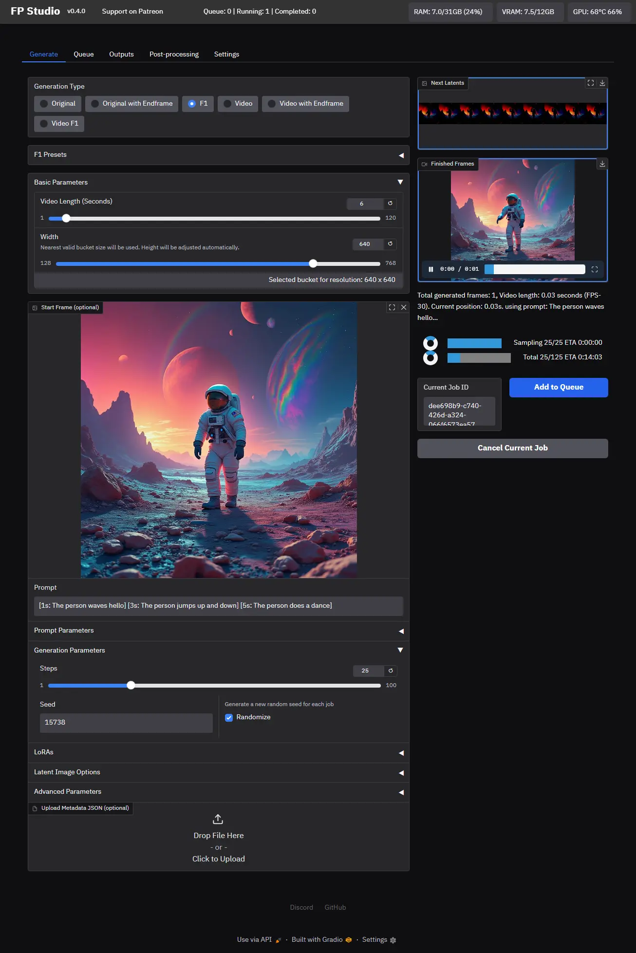Switch to the Post-processing tab

174,54
